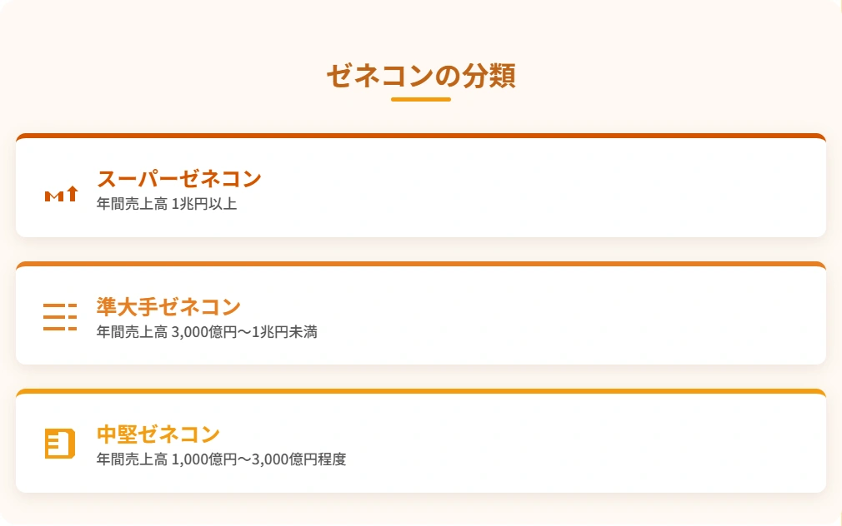This screenshot has width=842, height=526.
Task: Click the letter M in the スーパーゼネコン icon
Action: pos(54,196)
